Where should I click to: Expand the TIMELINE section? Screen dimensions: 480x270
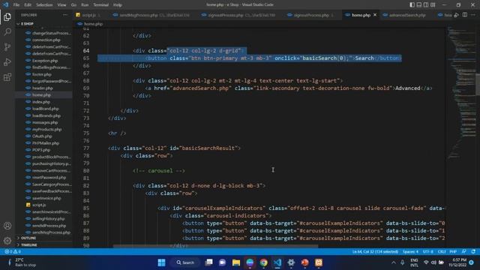(x=29, y=245)
